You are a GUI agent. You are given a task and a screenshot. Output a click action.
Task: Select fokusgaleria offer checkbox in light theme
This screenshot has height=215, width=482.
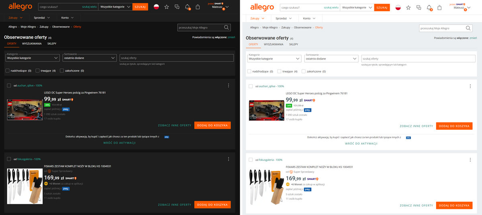click(x=251, y=160)
